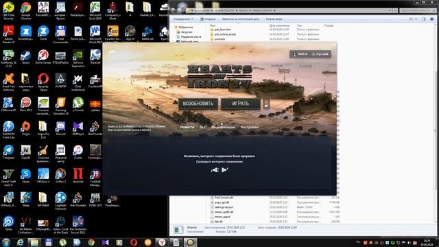Click Открыть in the Explorer toolbar
439x247 pixels.
(x=208, y=19)
